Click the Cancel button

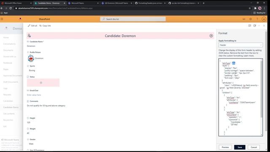(x=254, y=147)
